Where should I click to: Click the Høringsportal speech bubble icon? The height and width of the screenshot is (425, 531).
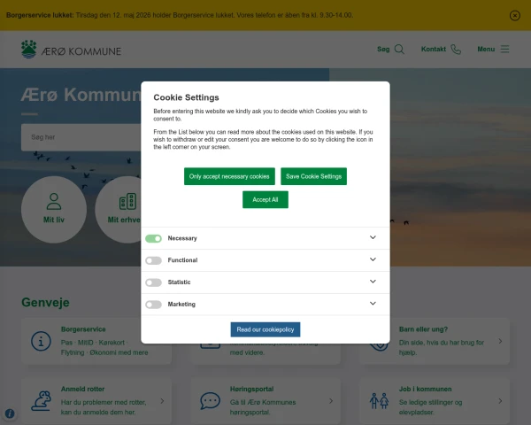click(211, 401)
